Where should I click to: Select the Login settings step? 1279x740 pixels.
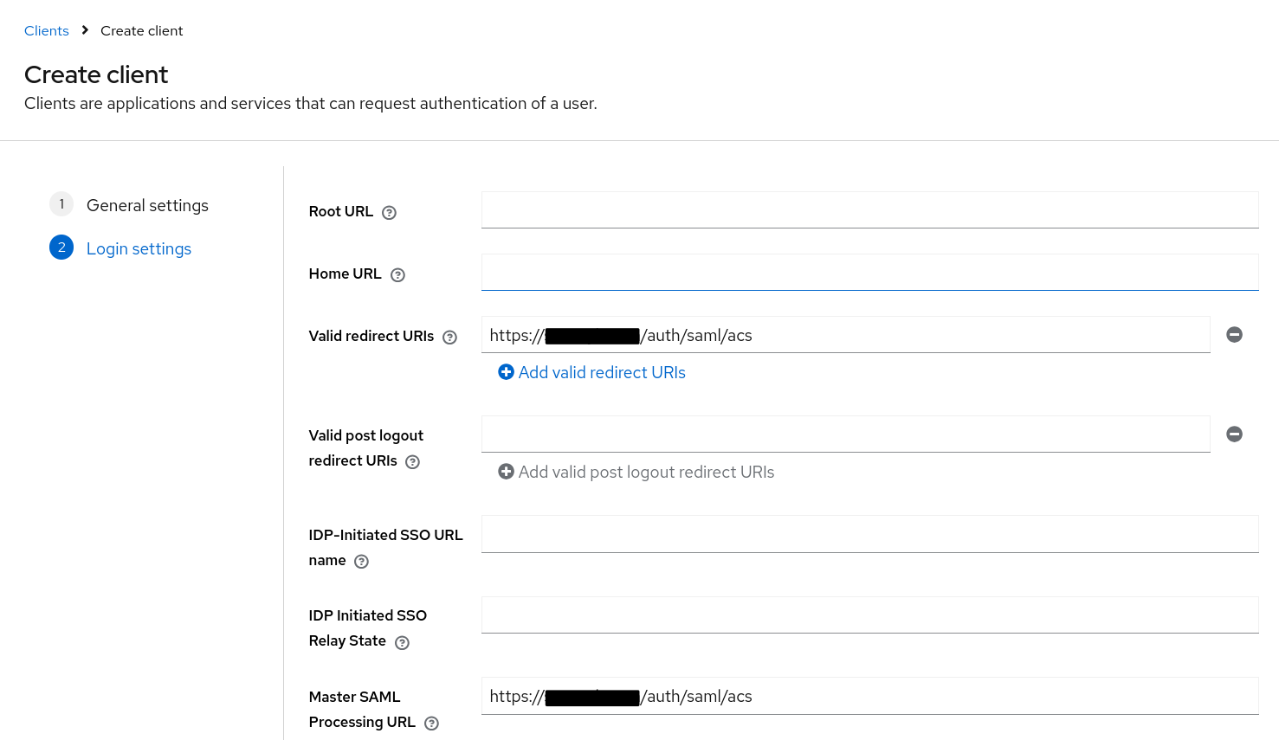(139, 248)
